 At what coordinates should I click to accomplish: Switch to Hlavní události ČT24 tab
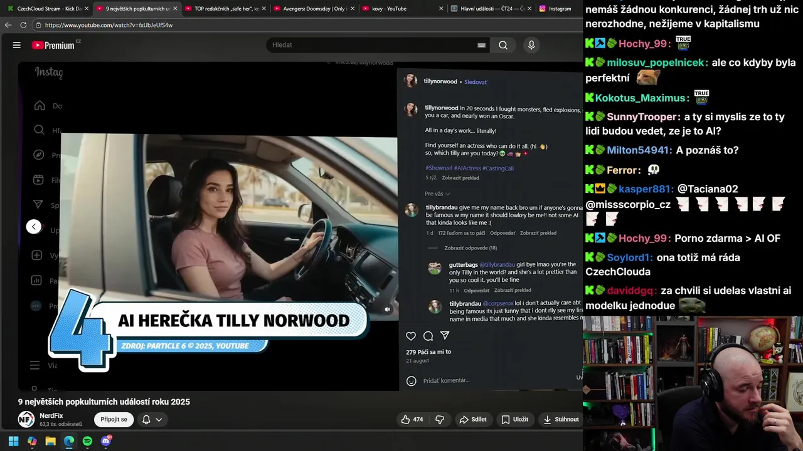tap(491, 9)
